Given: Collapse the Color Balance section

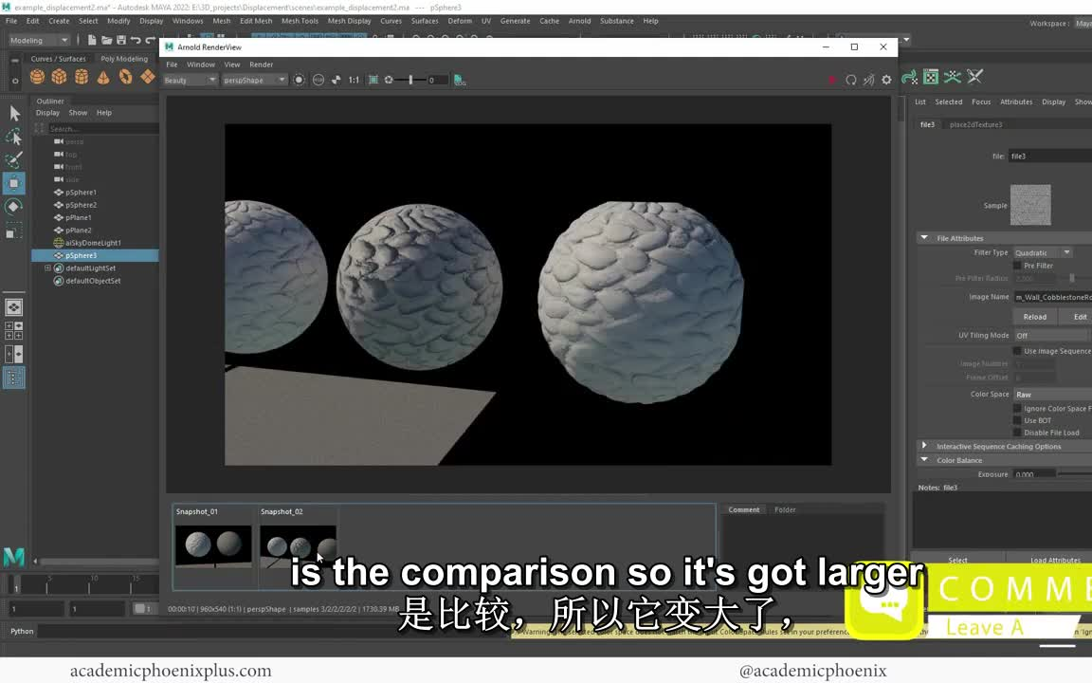Looking at the screenshot, I should (924, 460).
